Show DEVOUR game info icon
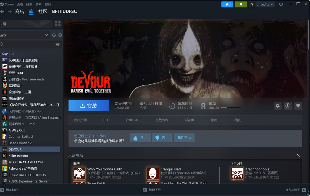 [x=288, y=106]
